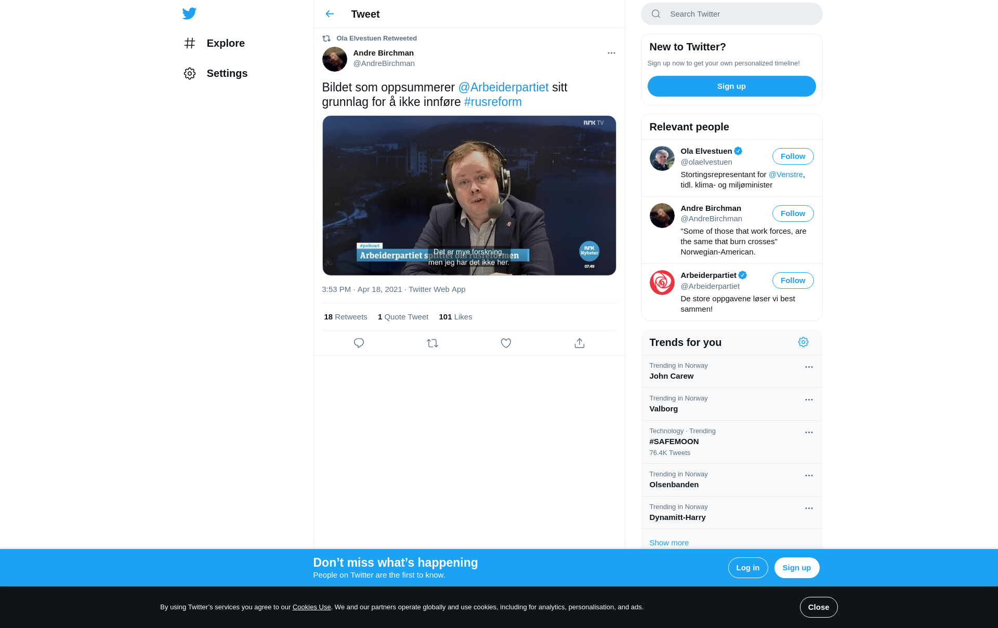Follow Ola Elvestuen

point(793,156)
